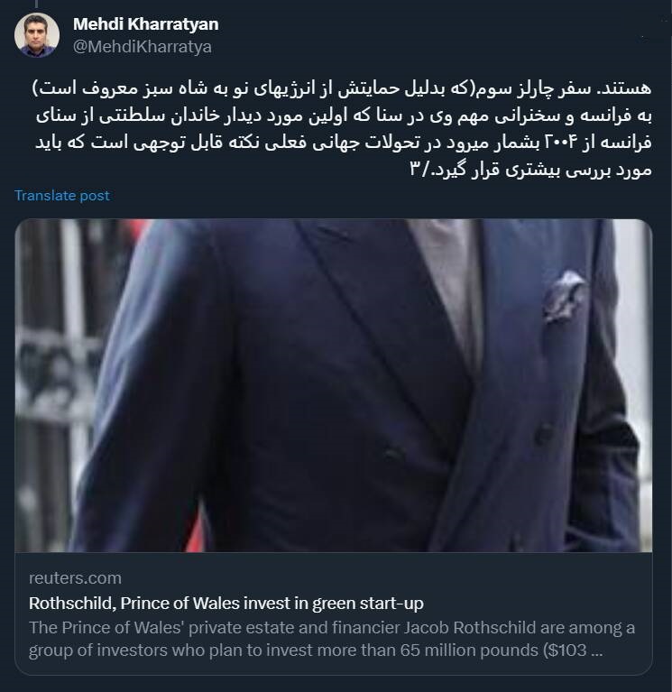Click the thread connector line above the avatar

37,4
